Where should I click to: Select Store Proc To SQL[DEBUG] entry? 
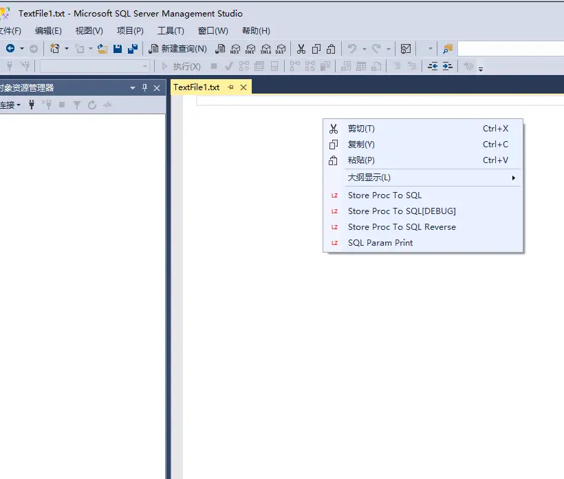pyautogui.click(x=422, y=211)
